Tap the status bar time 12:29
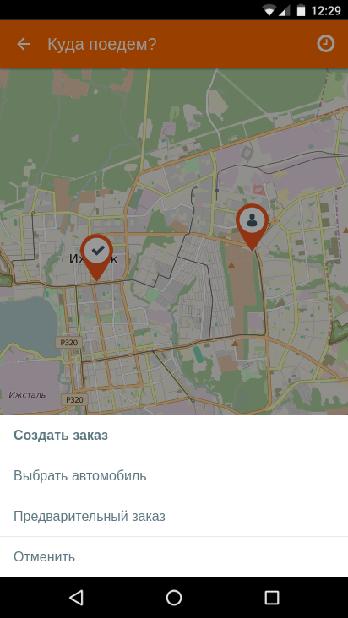Screen dimensions: 348x618 coord(325,11)
